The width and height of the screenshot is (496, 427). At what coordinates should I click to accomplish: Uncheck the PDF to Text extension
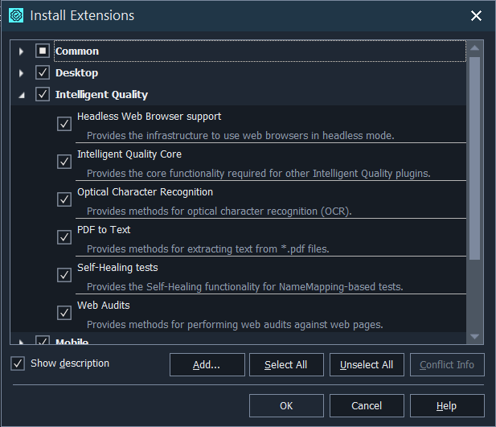(x=64, y=237)
